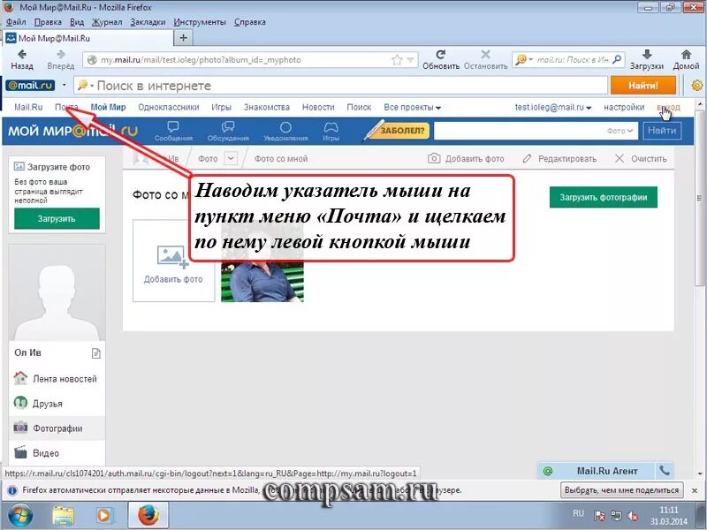
Task: Open Лента новостей house icon
Action: tap(20, 378)
